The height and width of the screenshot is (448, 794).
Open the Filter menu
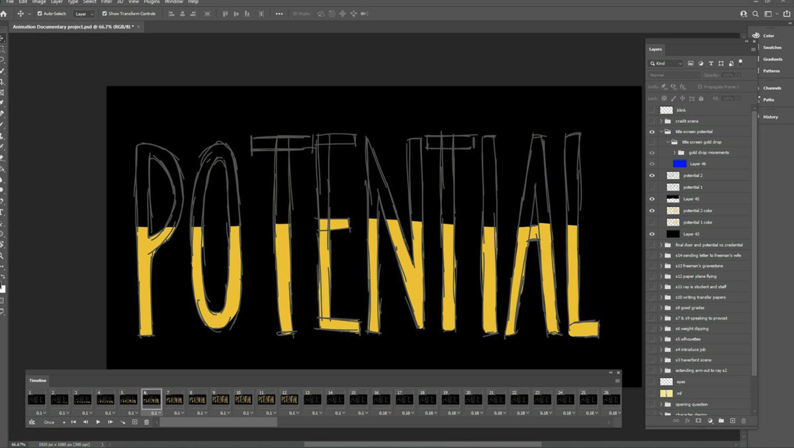[x=107, y=2]
